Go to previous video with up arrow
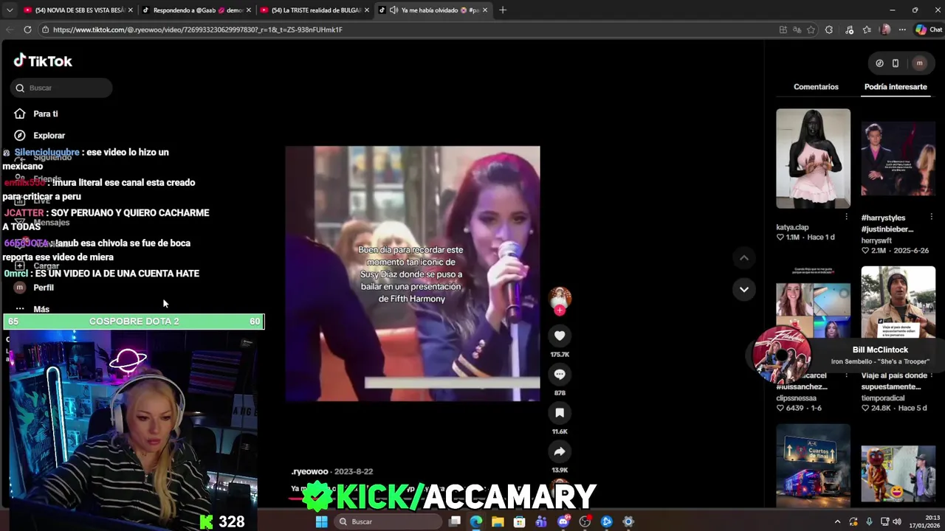 tap(744, 258)
